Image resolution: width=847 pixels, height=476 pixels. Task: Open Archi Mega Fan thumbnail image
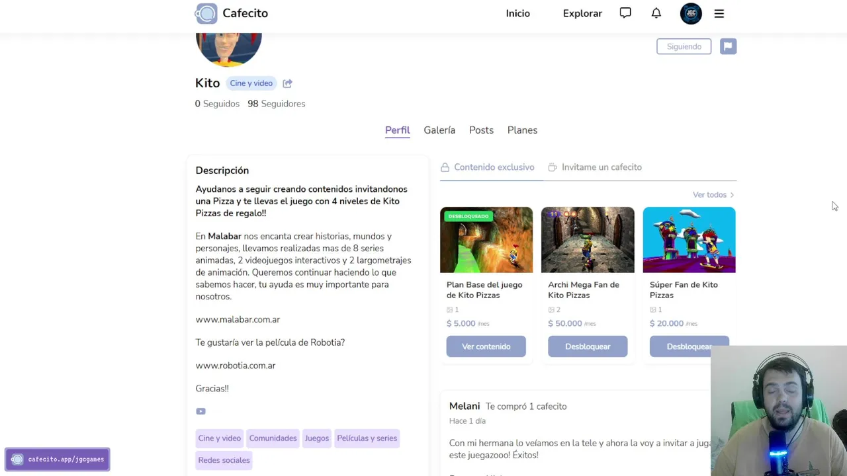coord(588,240)
